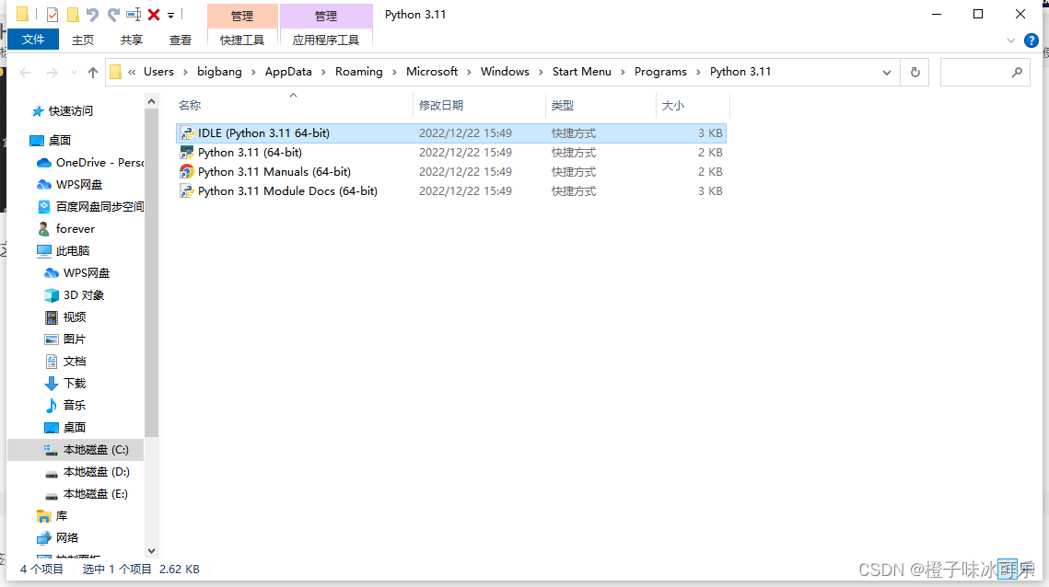
Task: Click the 图片 pictures icon in sidebar
Action: pyautogui.click(x=52, y=339)
